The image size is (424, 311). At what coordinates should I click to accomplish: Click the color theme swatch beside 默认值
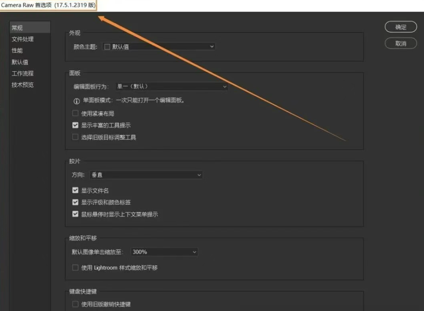coord(107,47)
